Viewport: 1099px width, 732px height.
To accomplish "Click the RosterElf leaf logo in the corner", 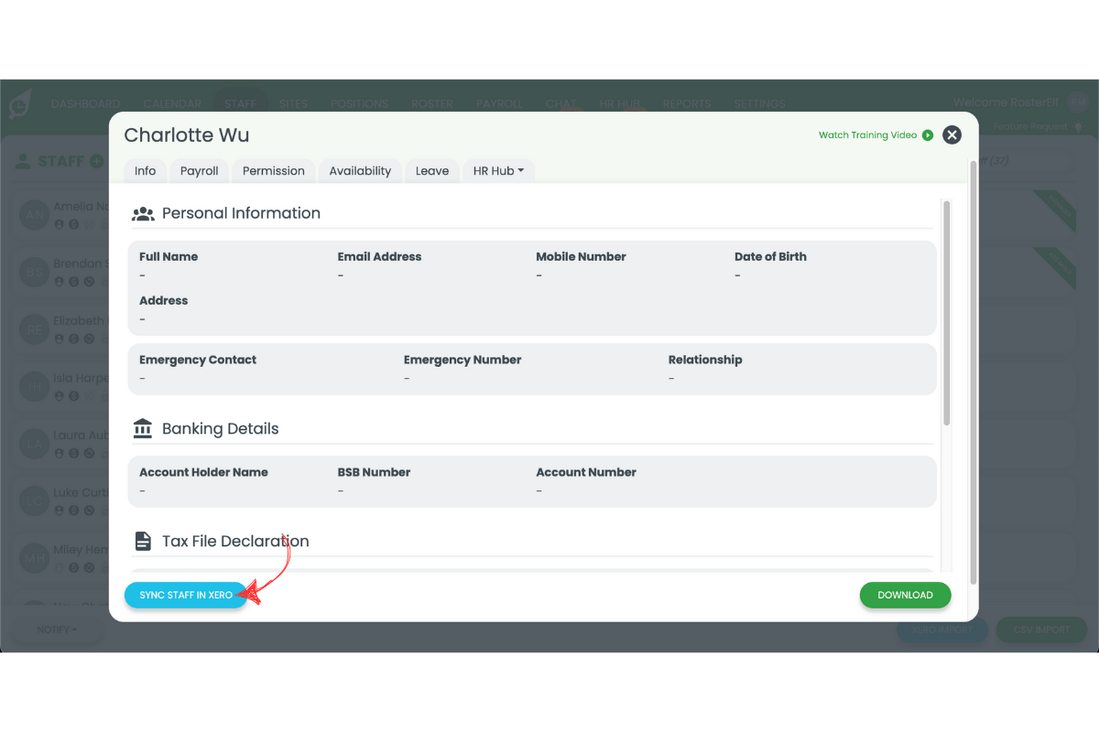I will pyautogui.click(x=20, y=102).
